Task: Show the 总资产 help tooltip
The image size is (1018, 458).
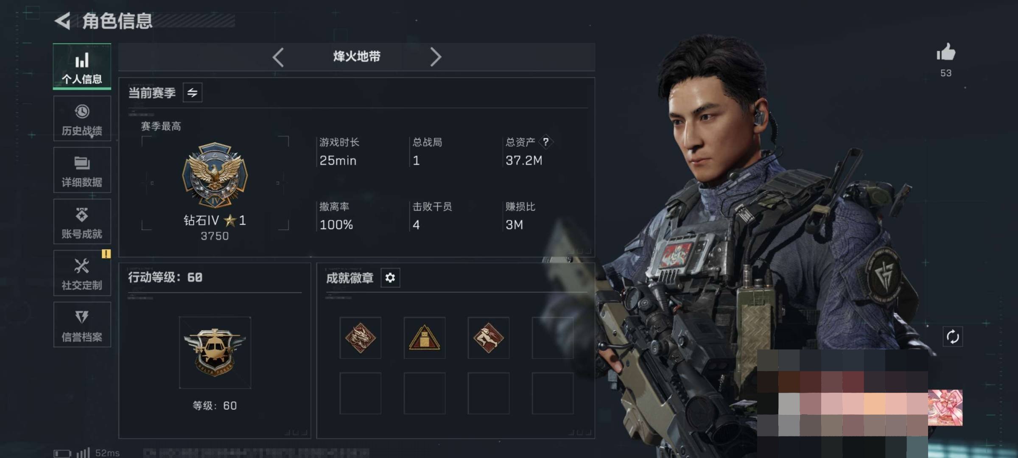Action: point(546,142)
